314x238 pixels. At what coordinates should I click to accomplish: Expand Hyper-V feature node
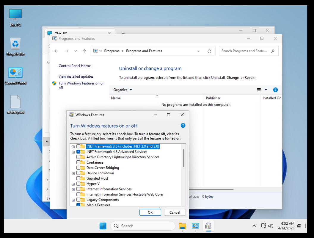click(x=73, y=184)
